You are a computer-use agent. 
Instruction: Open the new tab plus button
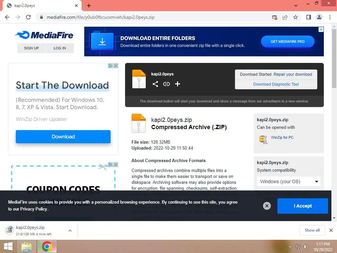coord(89,6)
